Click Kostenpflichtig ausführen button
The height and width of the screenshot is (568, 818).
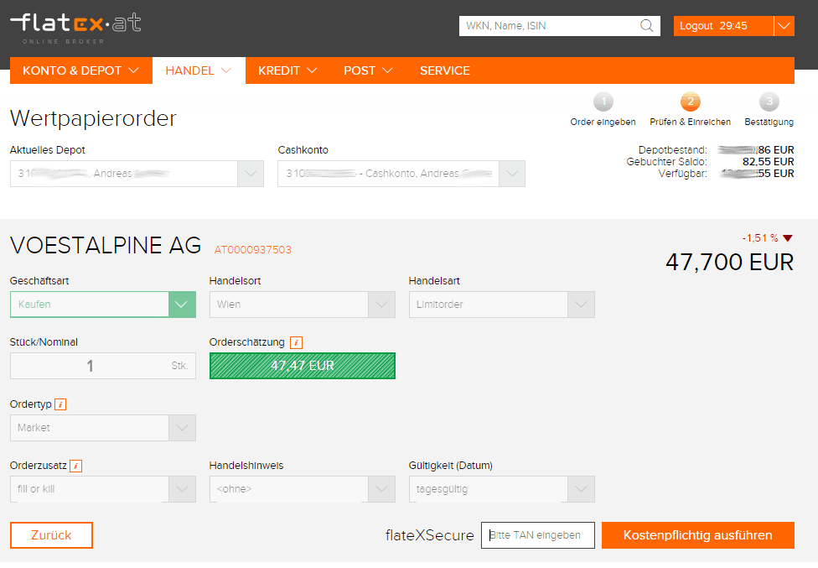click(697, 535)
